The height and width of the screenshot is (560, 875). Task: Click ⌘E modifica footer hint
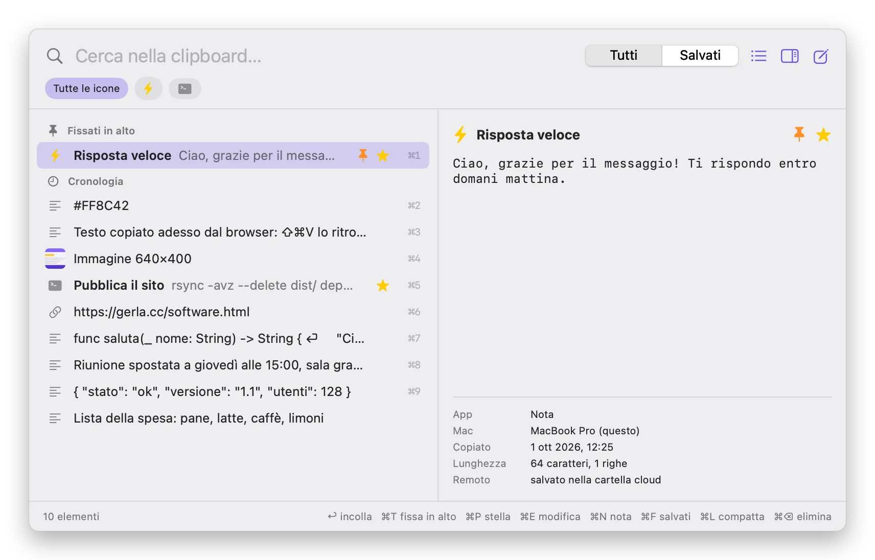click(x=550, y=517)
